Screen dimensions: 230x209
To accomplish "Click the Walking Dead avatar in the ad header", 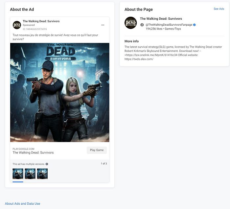I will 17,25.
